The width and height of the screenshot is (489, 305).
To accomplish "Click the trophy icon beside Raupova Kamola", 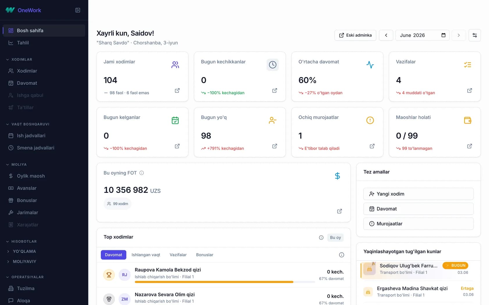I will (x=109, y=275).
